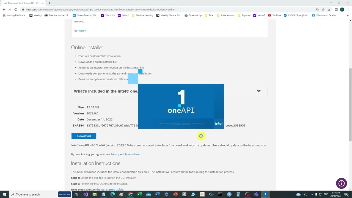Open the tab search chevron in title bar

click(322, 3)
